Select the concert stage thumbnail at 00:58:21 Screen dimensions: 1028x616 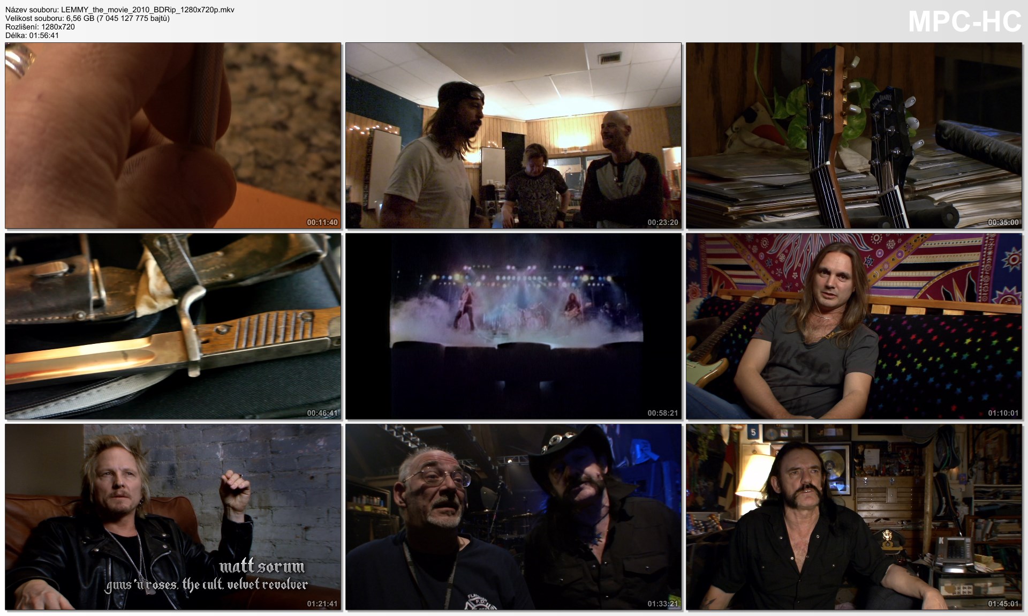pyautogui.click(x=513, y=326)
